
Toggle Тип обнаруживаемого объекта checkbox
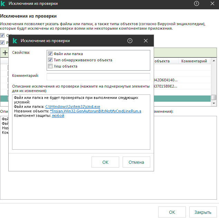[50, 60]
